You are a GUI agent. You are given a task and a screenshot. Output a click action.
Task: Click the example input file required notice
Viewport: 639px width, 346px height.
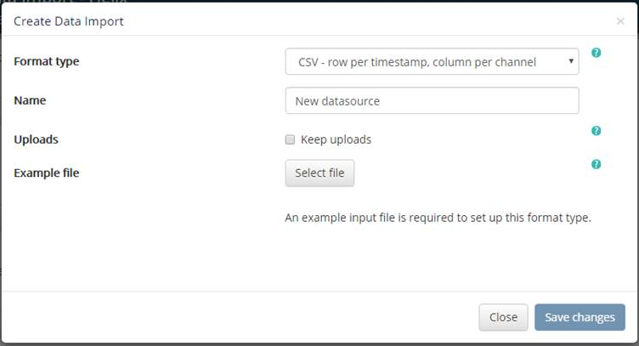(x=438, y=218)
